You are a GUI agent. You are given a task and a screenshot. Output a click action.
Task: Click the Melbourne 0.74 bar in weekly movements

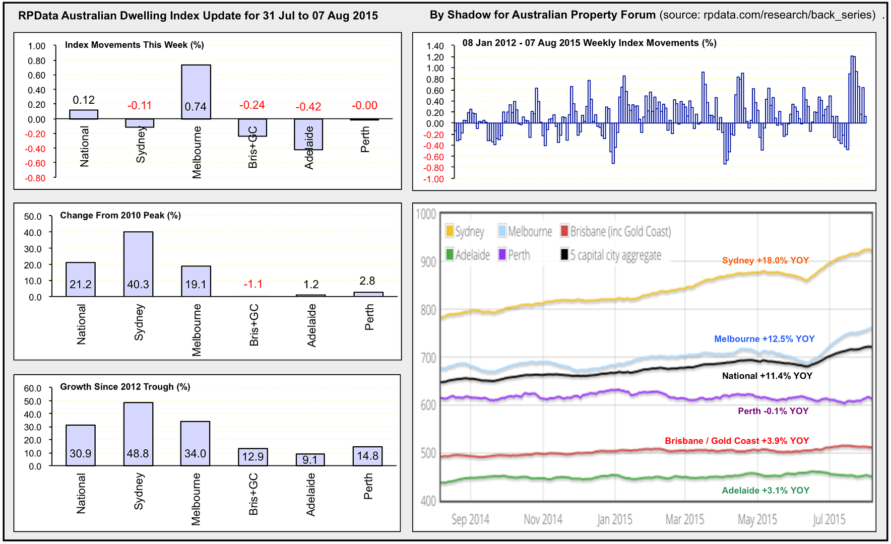pos(196,92)
